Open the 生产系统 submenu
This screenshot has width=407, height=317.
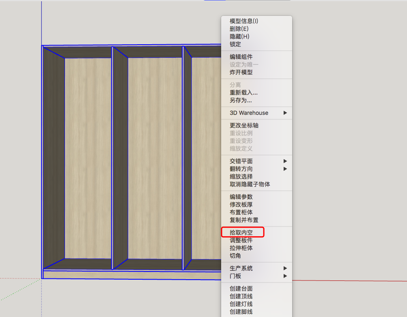pyautogui.click(x=241, y=268)
